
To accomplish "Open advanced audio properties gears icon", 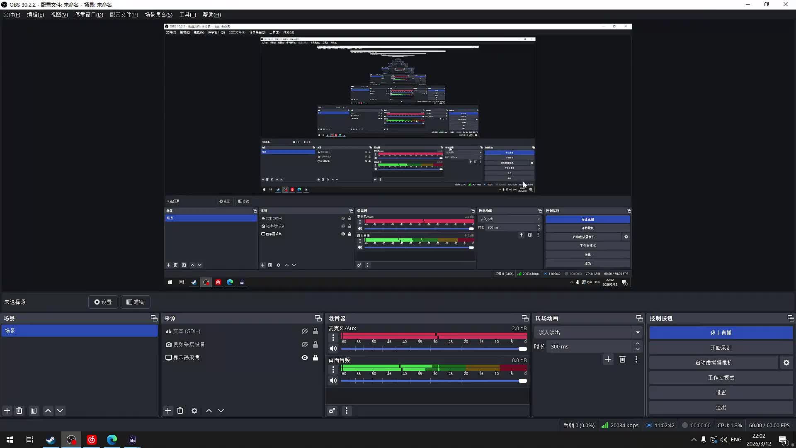I will [332, 411].
